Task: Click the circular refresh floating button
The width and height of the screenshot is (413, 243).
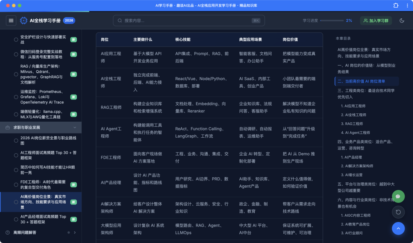Action: [x=398, y=212]
